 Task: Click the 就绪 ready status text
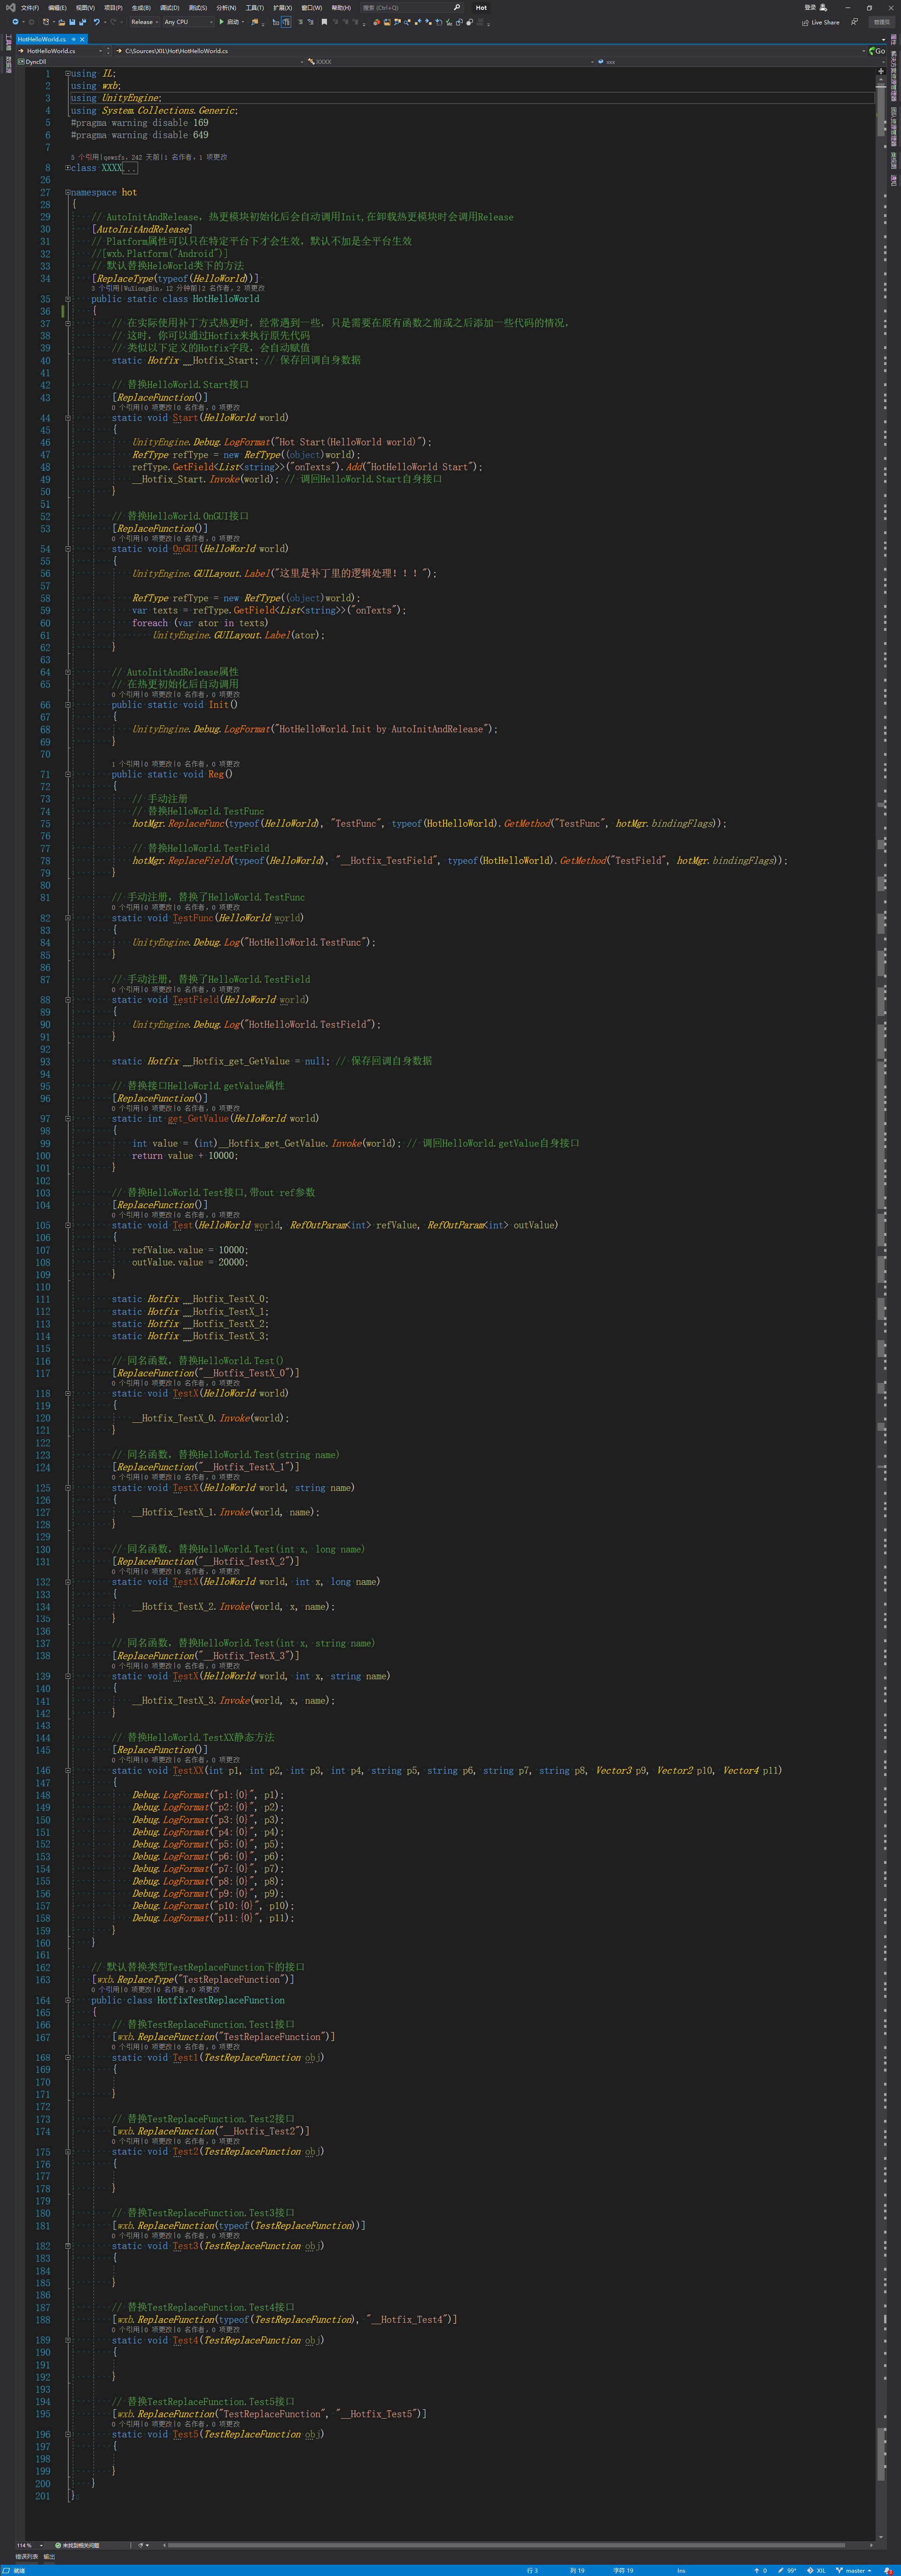(x=19, y=2570)
